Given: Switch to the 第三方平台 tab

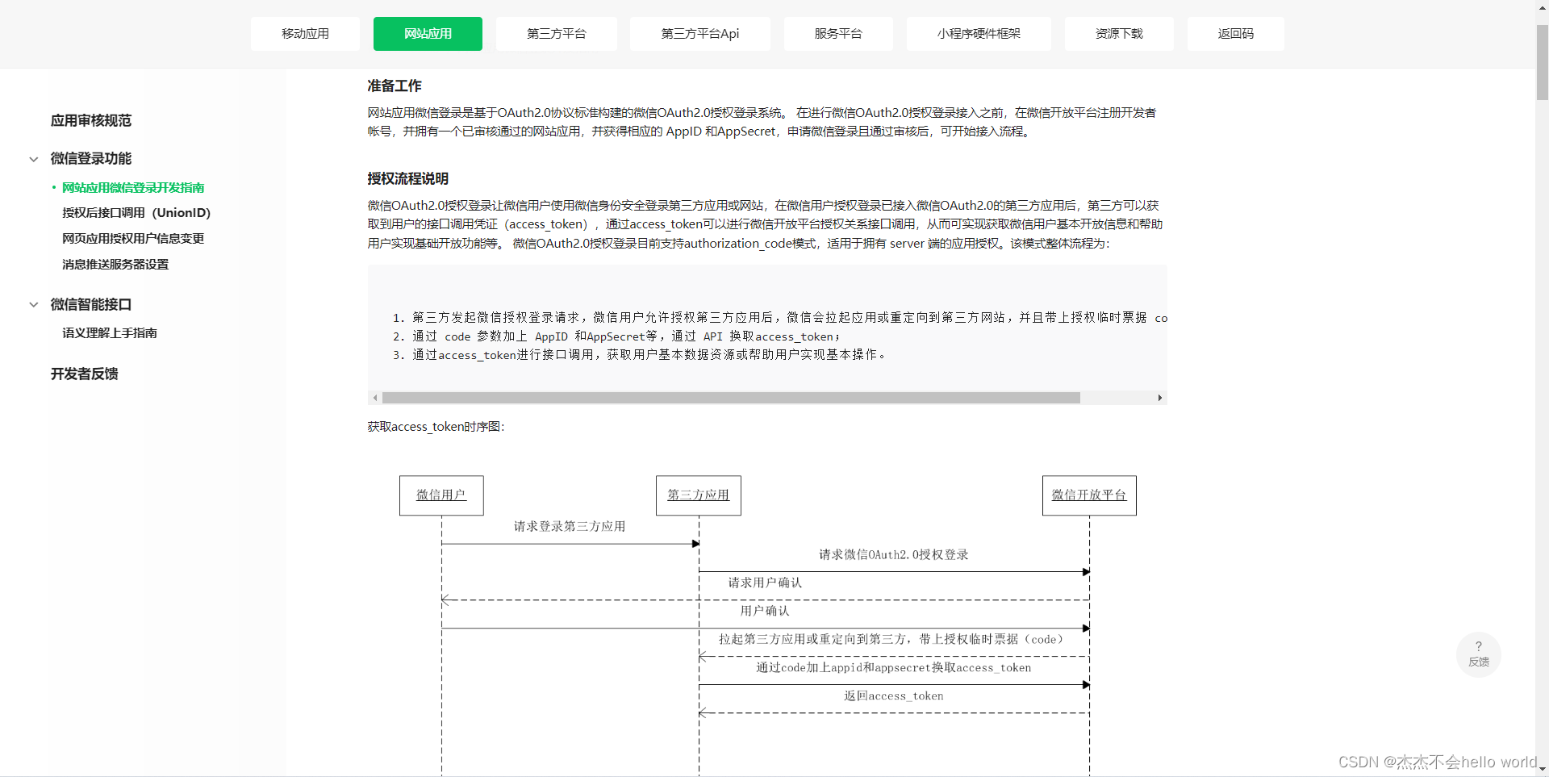Looking at the screenshot, I should (556, 34).
